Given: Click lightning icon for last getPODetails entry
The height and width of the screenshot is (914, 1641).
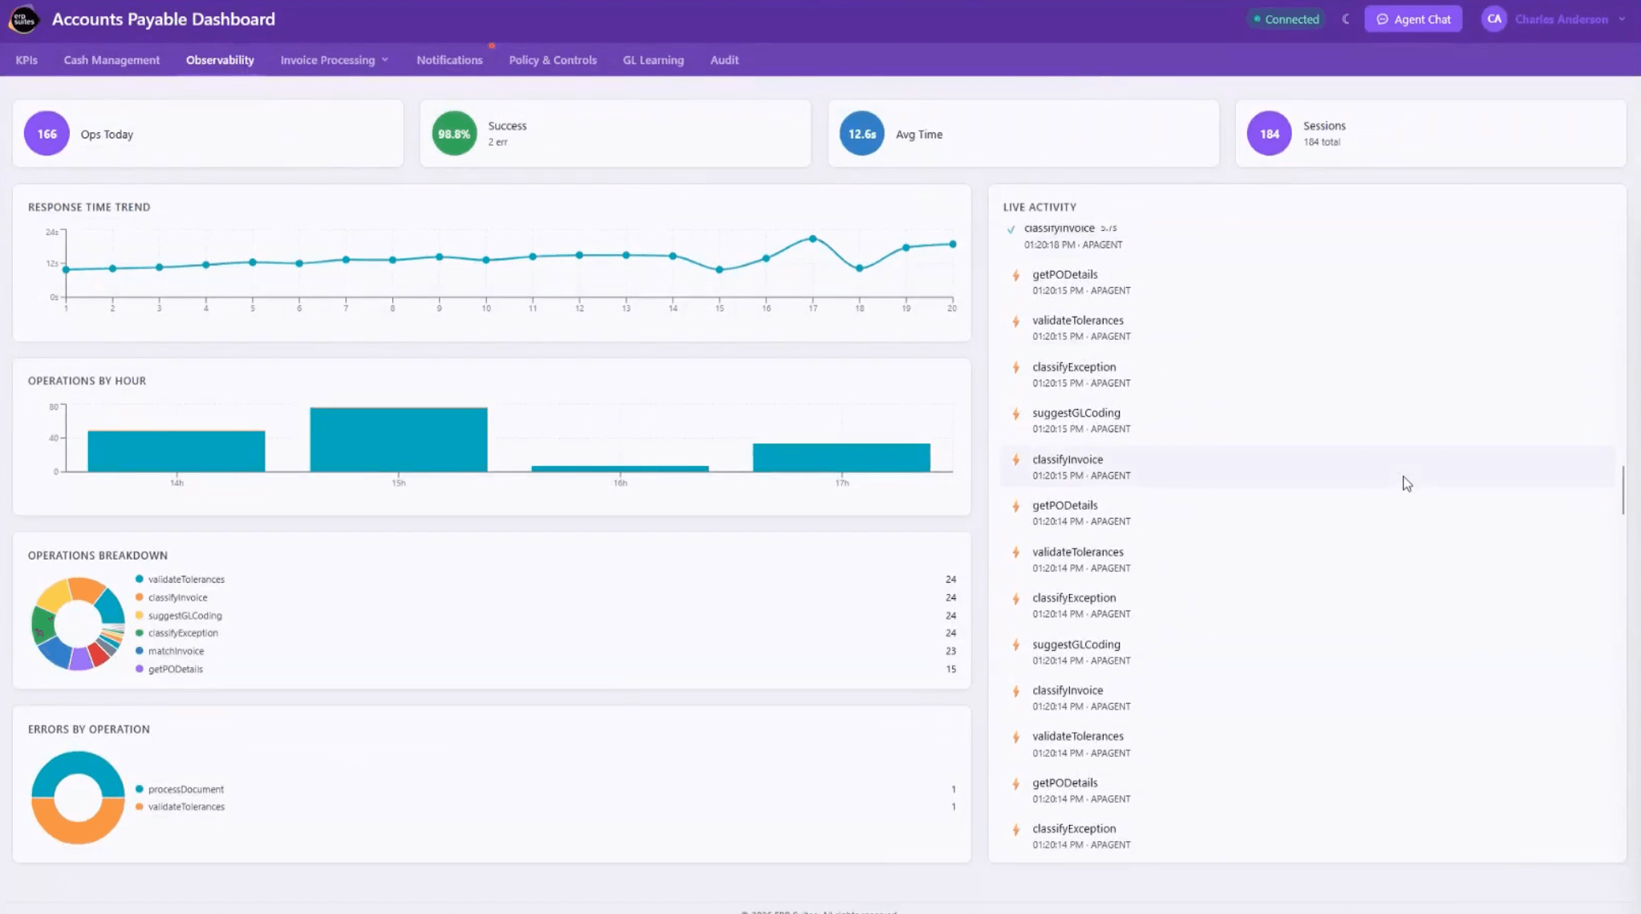Looking at the screenshot, I should (x=1016, y=783).
